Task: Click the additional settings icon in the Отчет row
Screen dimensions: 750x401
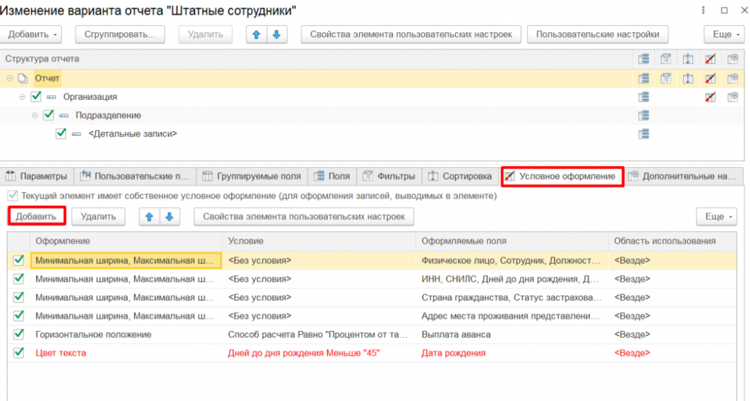Action: [733, 78]
